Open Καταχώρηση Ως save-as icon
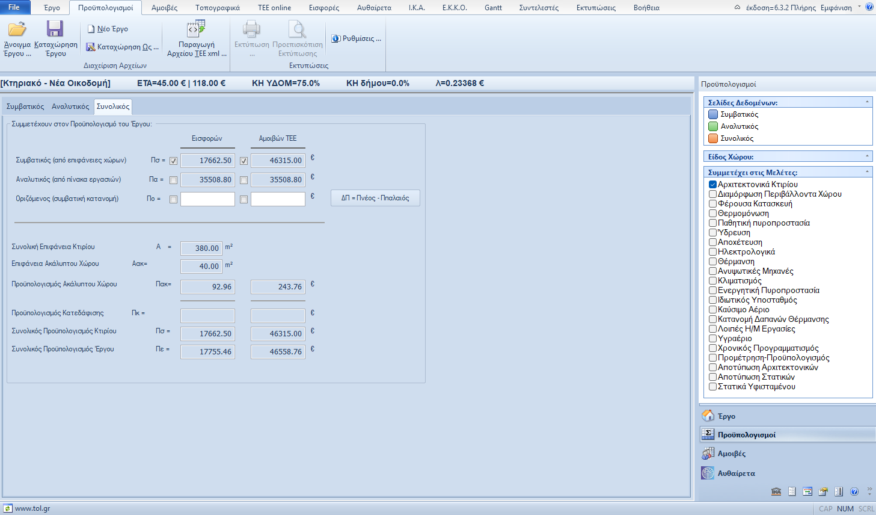 tap(91, 47)
